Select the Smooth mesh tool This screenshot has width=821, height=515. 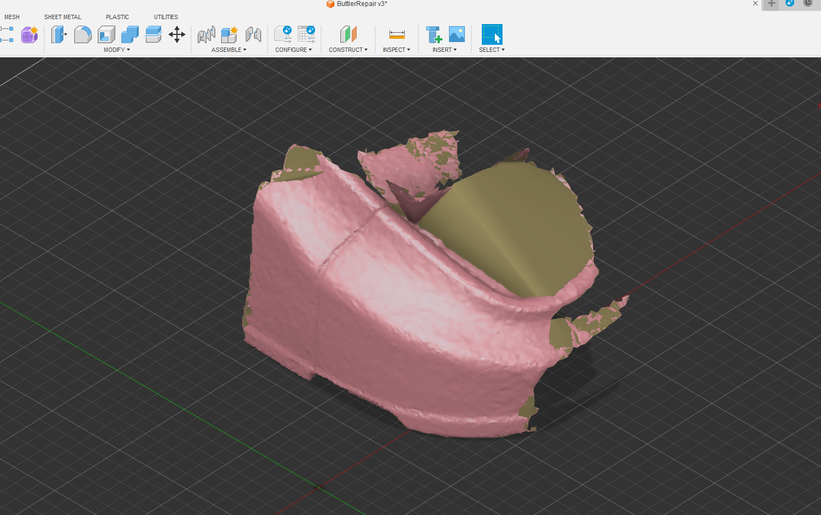click(82, 34)
